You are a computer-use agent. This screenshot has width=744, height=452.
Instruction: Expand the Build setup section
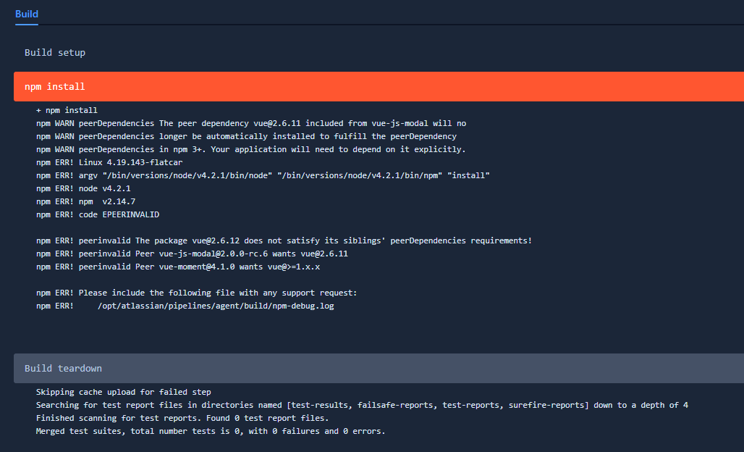[54, 52]
